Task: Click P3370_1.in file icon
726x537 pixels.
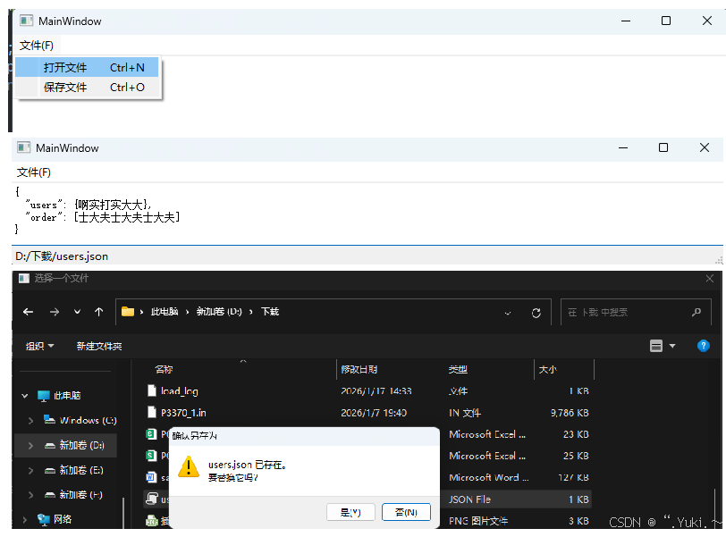Action: point(151,412)
